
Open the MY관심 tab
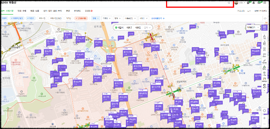coord(77,11)
